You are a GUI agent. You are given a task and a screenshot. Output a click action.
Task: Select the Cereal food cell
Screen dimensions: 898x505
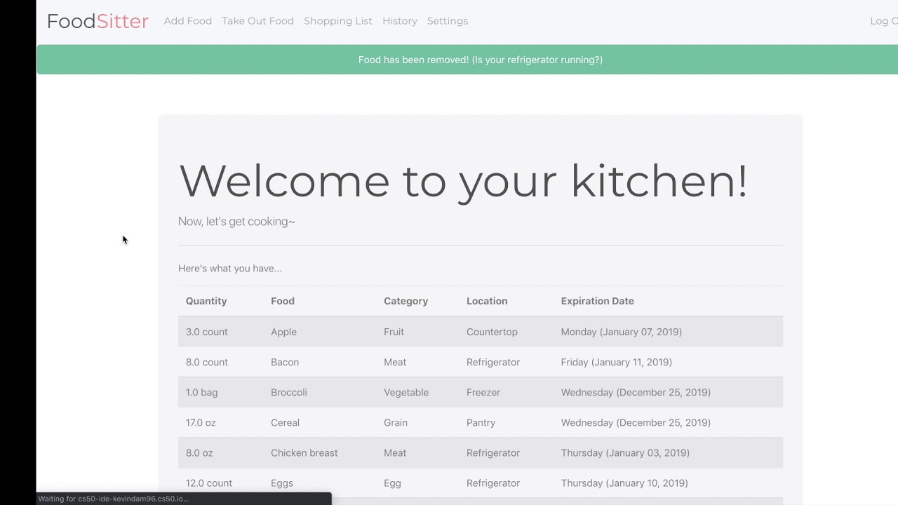(x=285, y=422)
